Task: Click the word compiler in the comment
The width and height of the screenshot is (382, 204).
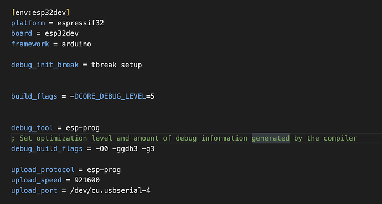Action: 340,138
